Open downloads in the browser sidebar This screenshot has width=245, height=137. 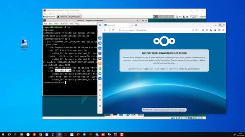100,95
